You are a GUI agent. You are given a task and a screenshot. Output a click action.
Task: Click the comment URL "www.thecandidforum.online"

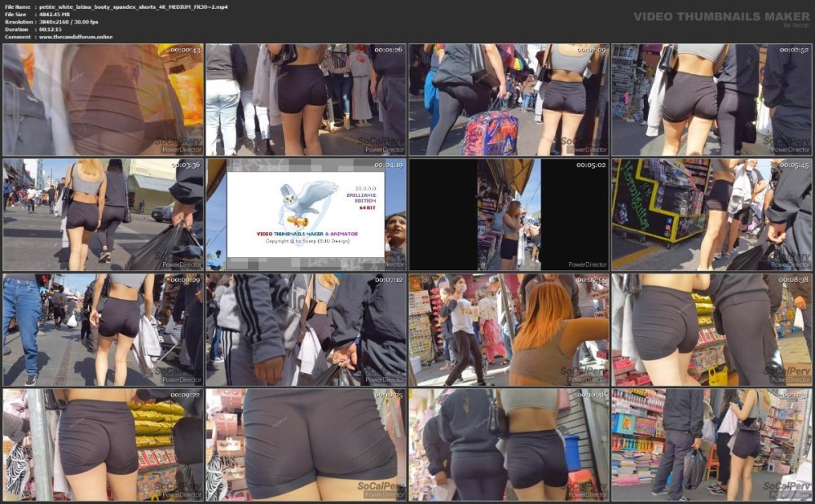(x=75, y=37)
